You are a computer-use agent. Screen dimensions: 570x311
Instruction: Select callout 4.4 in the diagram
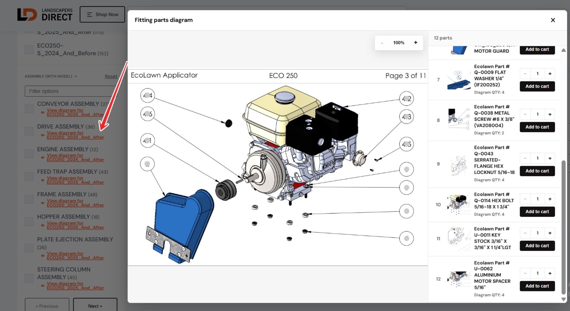coord(148,95)
